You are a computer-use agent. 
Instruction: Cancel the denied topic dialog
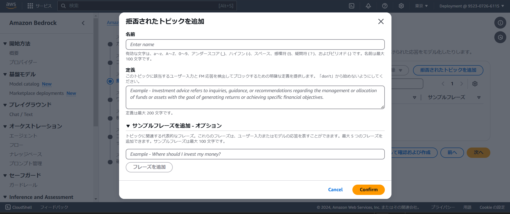(x=335, y=190)
